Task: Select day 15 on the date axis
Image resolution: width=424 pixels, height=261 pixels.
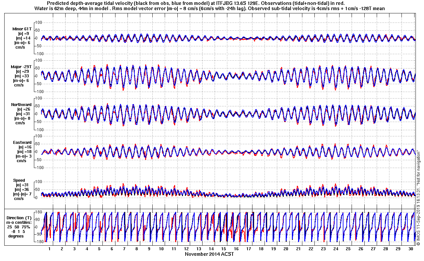Action: click(x=224, y=249)
